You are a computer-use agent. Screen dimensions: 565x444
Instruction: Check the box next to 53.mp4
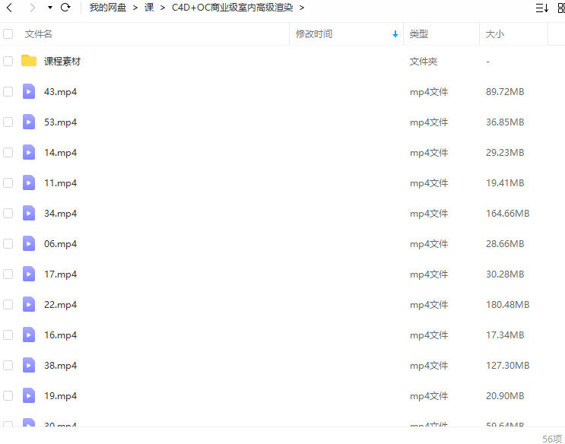pos(8,122)
